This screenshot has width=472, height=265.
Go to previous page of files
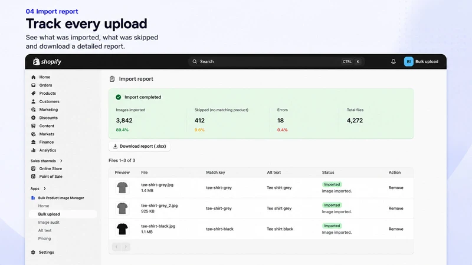[x=116, y=247]
